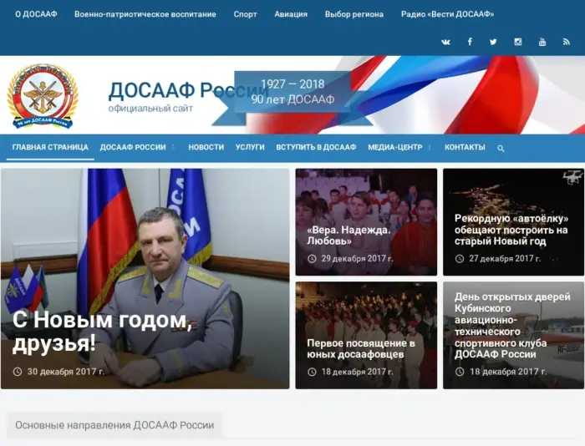Select the ГЛАВНАЯ СТРАНИЦА tab
This screenshot has width=585, height=446.
50,147
